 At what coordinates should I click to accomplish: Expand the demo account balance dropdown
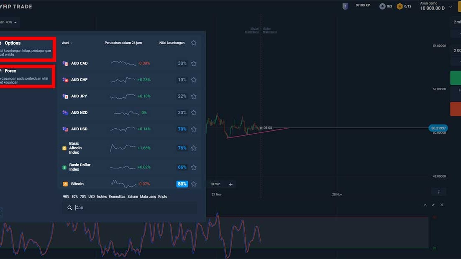(450, 7)
